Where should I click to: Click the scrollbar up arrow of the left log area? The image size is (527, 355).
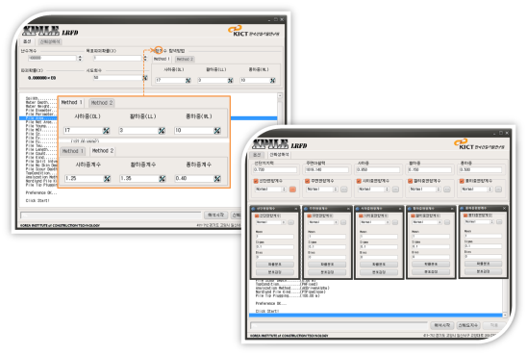pos(280,96)
